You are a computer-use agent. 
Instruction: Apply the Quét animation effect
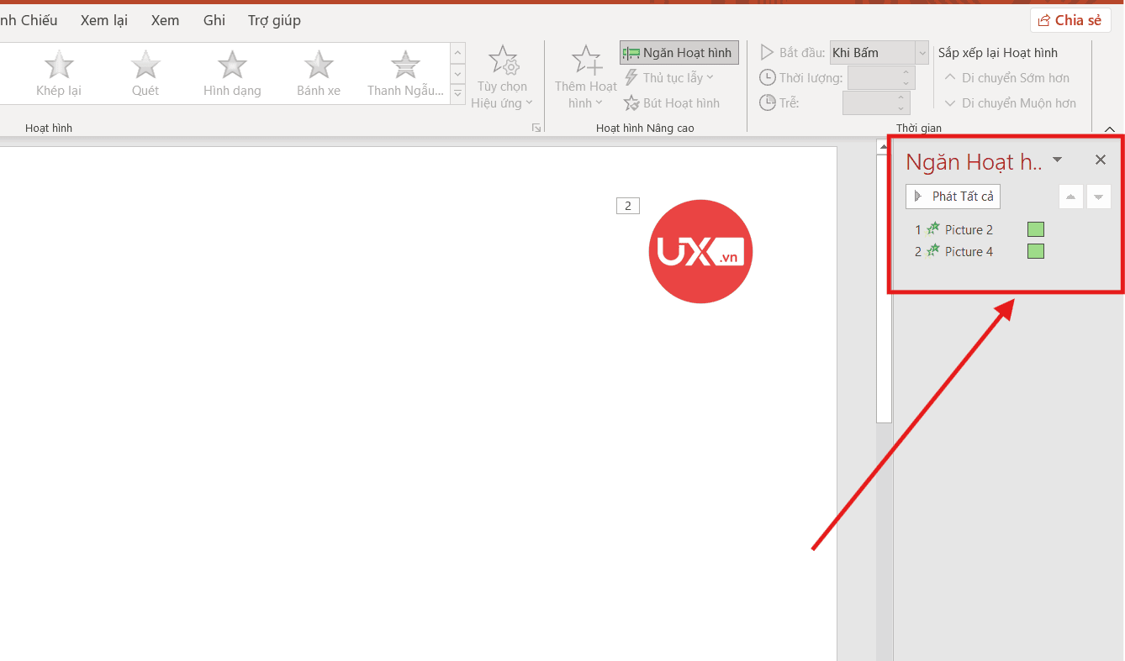click(145, 73)
